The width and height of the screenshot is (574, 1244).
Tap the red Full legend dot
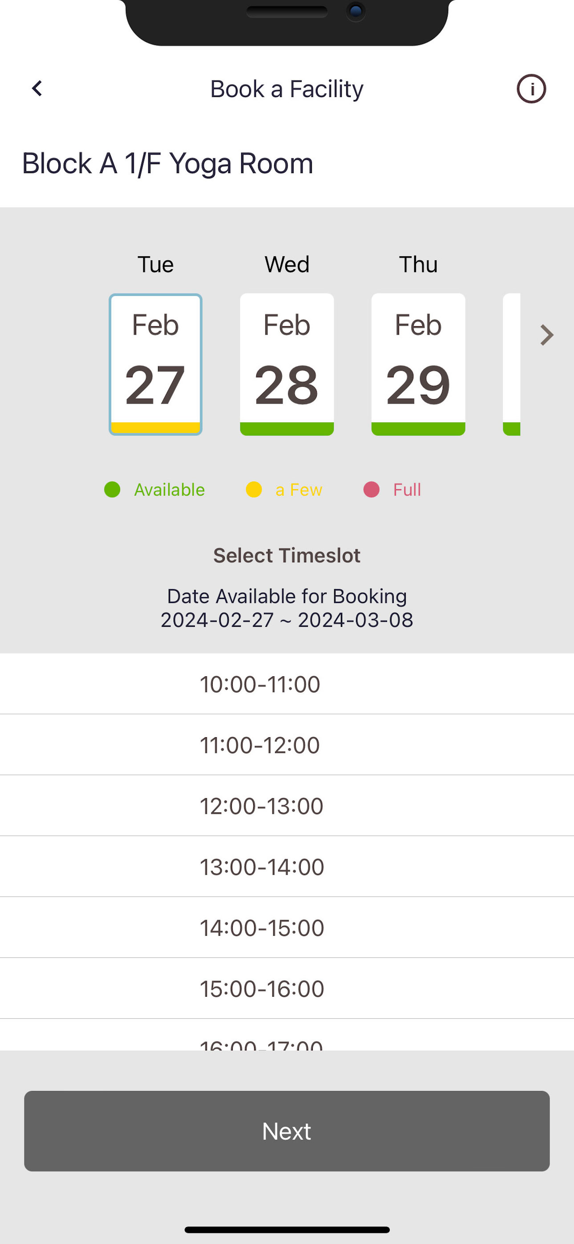tap(371, 490)
